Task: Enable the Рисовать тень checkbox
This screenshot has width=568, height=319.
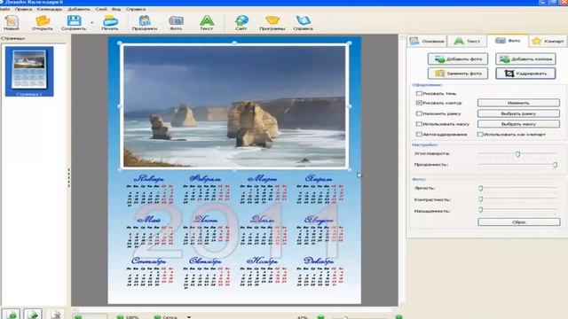Action: [x=419, y=93]
